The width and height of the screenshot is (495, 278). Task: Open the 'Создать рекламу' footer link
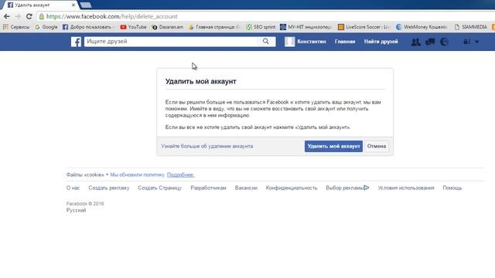[x=109, y=188]
